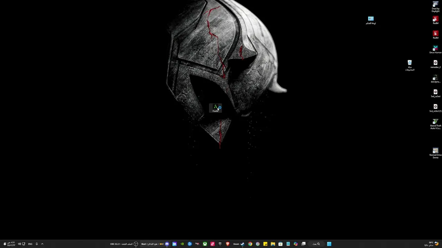
Task: Select the ramadan_2 media file
Action: 435,64
